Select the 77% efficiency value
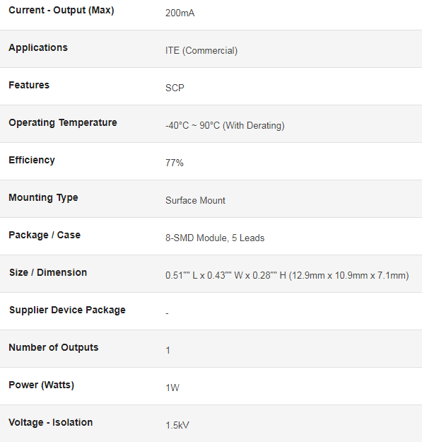 175,163
